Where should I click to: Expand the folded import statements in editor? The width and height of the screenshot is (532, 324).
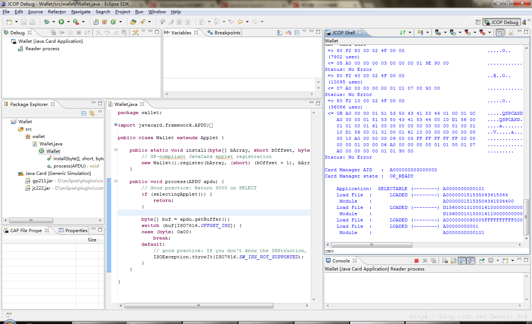116,125
